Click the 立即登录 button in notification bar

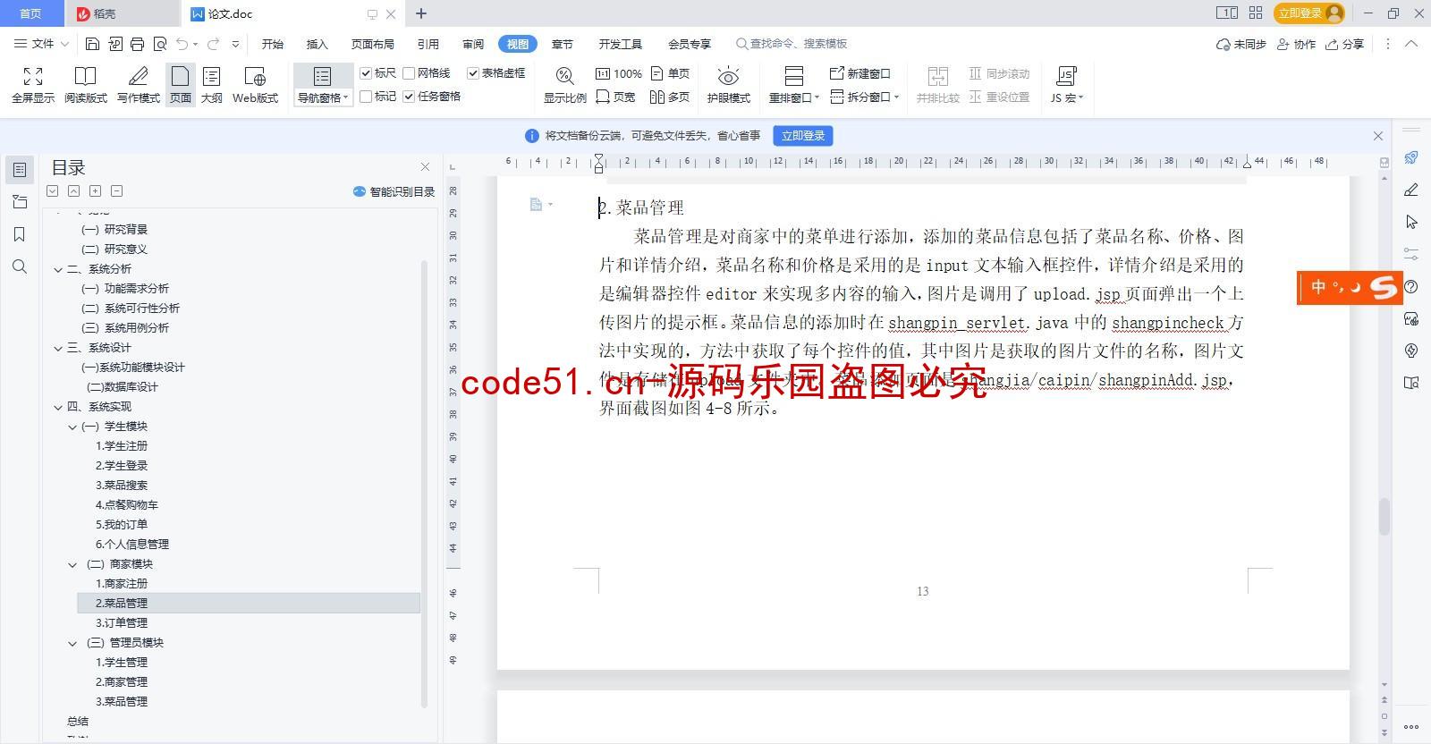coord(803,136)
